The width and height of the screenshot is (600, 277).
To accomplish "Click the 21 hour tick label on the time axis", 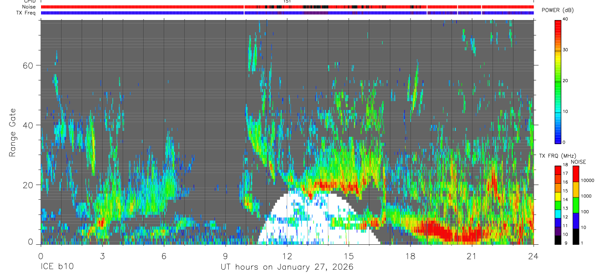I will click(471, 256).
